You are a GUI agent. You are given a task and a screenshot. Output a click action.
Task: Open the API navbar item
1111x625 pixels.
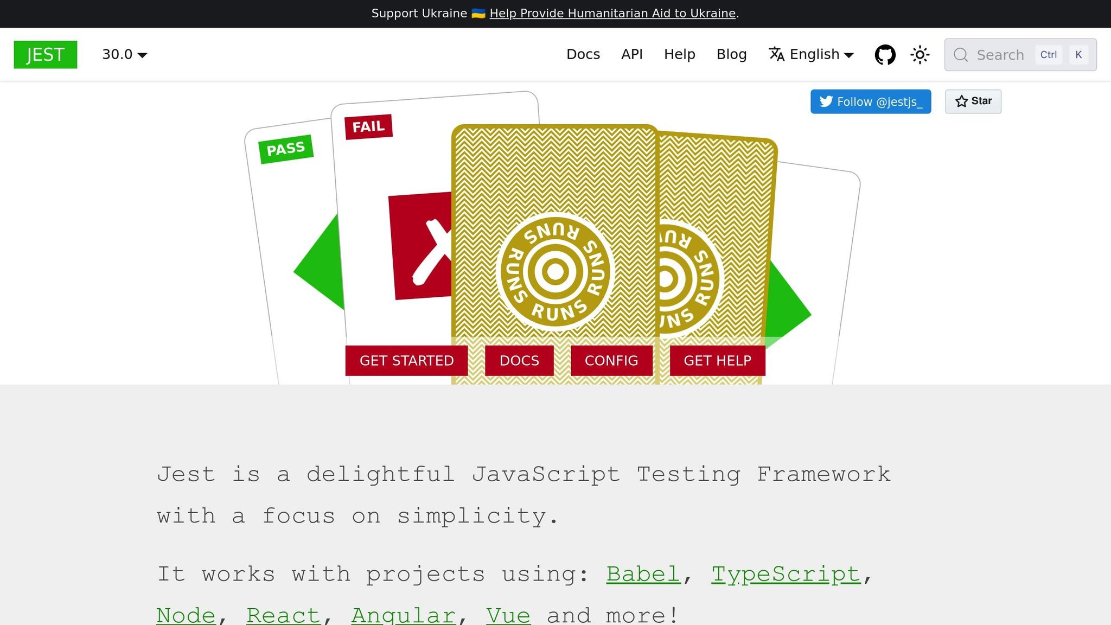pyautogui.click(x=631, y=55)
